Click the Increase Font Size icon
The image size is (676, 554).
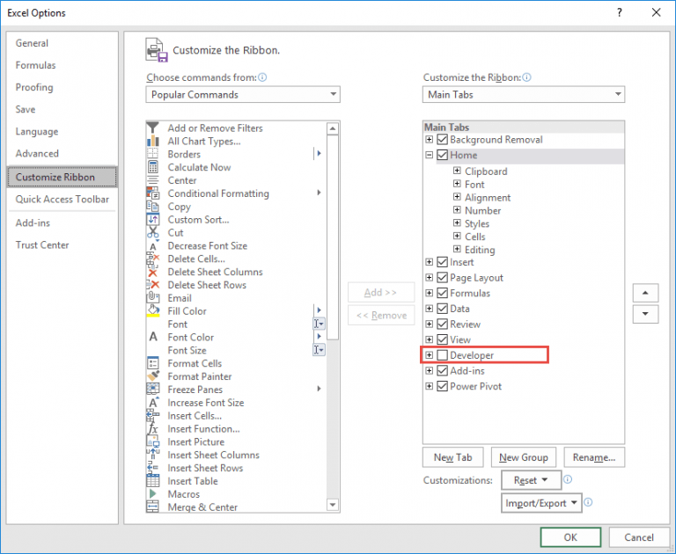(152, 403)
